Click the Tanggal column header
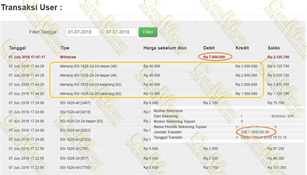Screen dimensions: 307x175 tap(17, 48)
